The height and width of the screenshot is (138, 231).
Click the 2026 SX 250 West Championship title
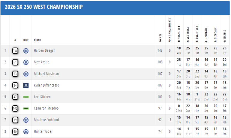tap(44, 7)
